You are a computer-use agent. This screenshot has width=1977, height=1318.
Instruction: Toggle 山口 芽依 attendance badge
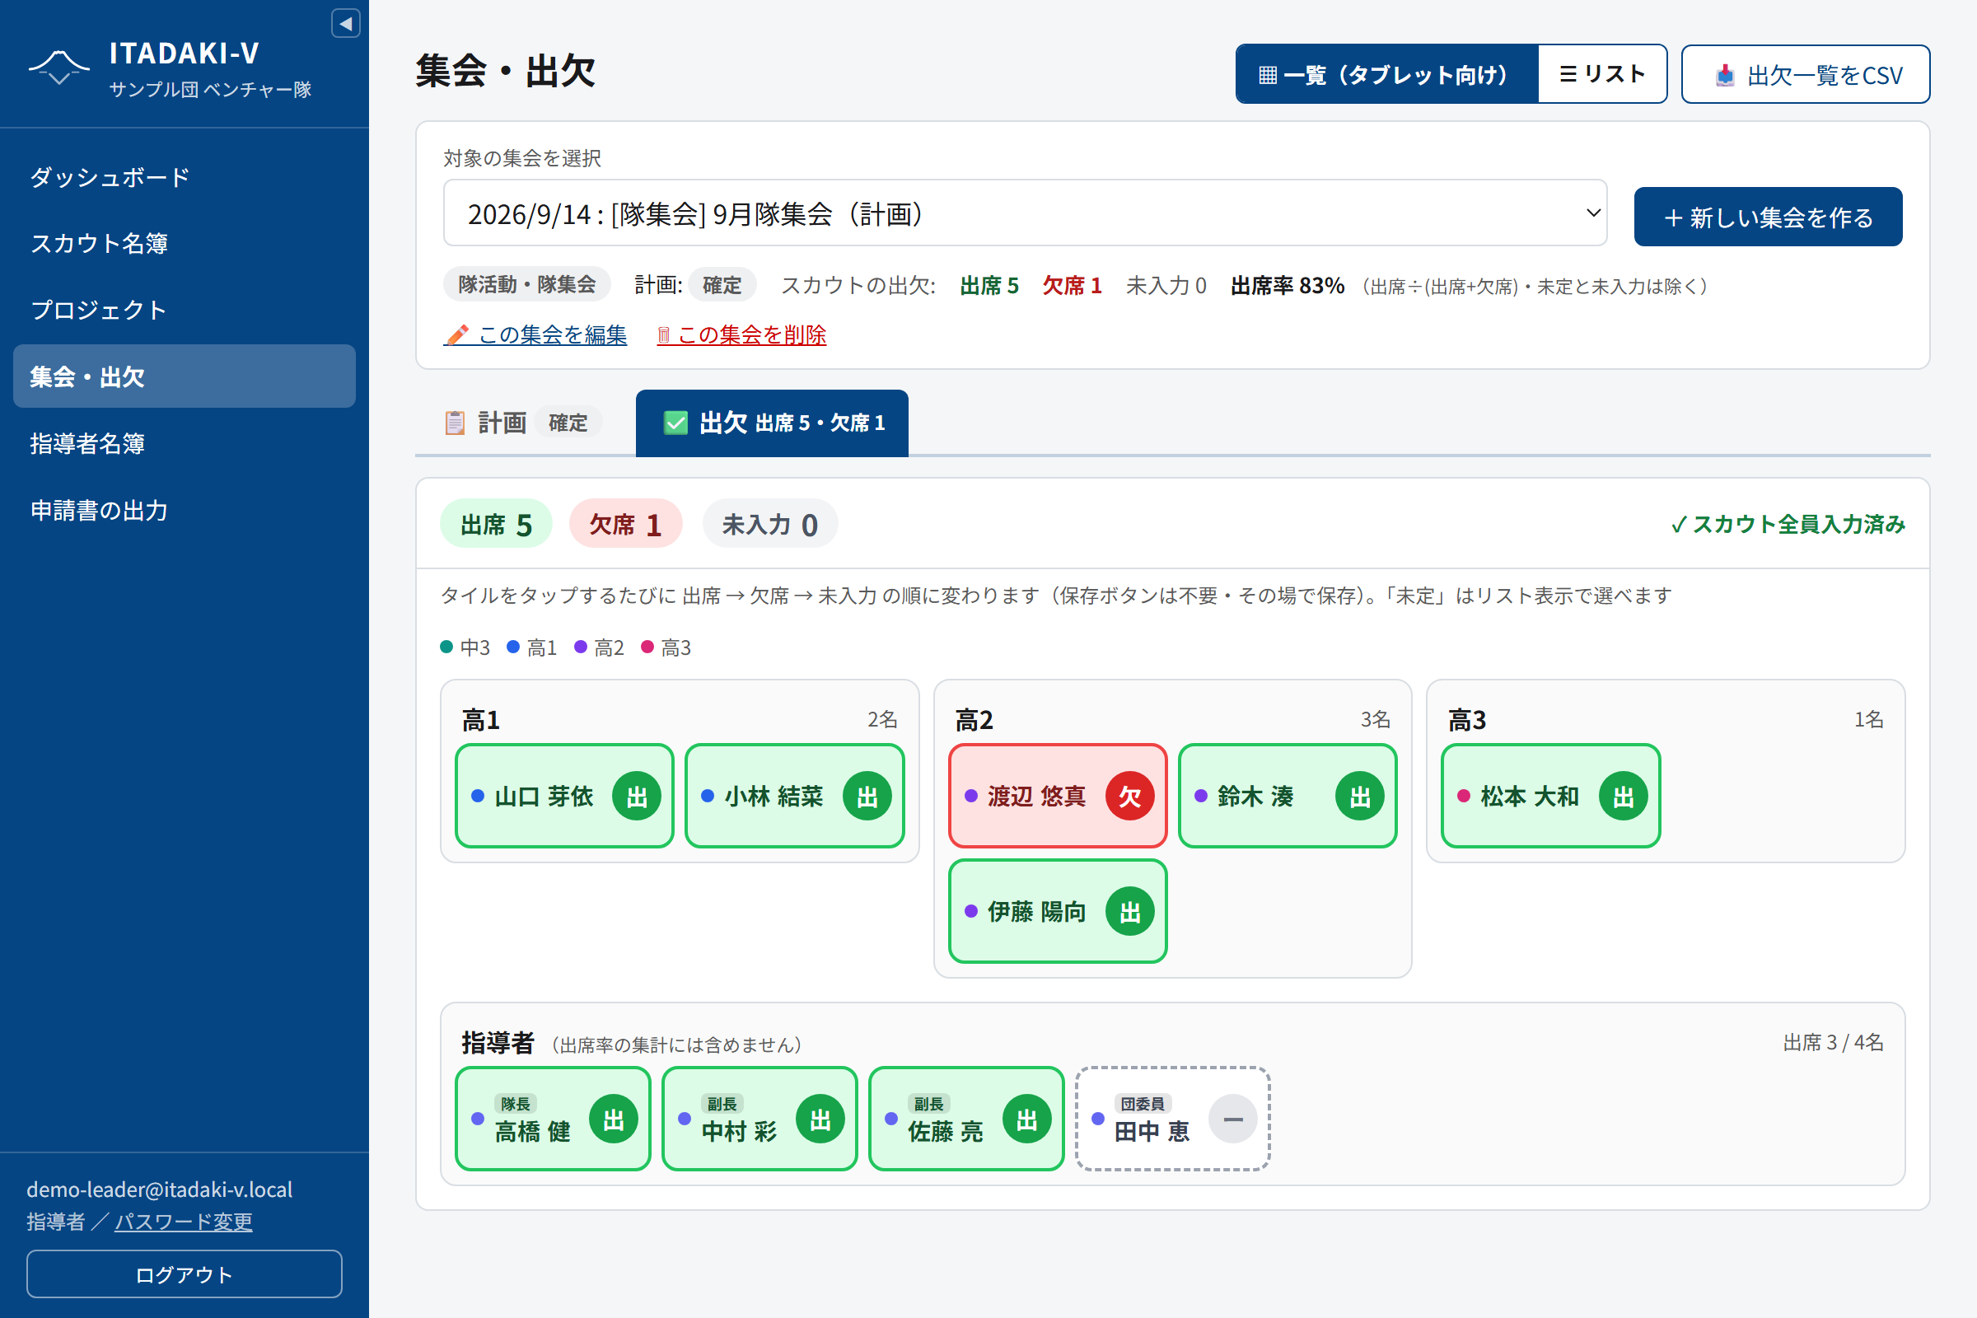636,796
